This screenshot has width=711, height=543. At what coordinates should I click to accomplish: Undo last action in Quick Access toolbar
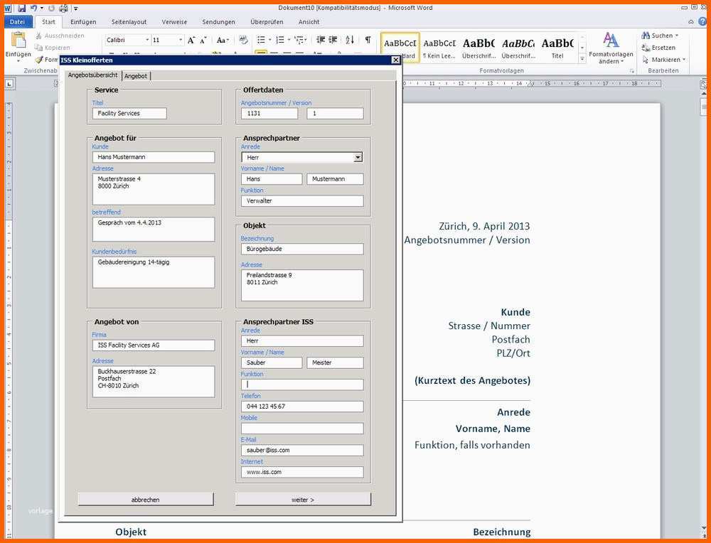click(x=33, y=8)
